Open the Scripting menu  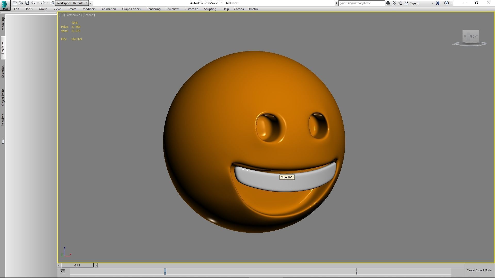(x=210, y=9)
